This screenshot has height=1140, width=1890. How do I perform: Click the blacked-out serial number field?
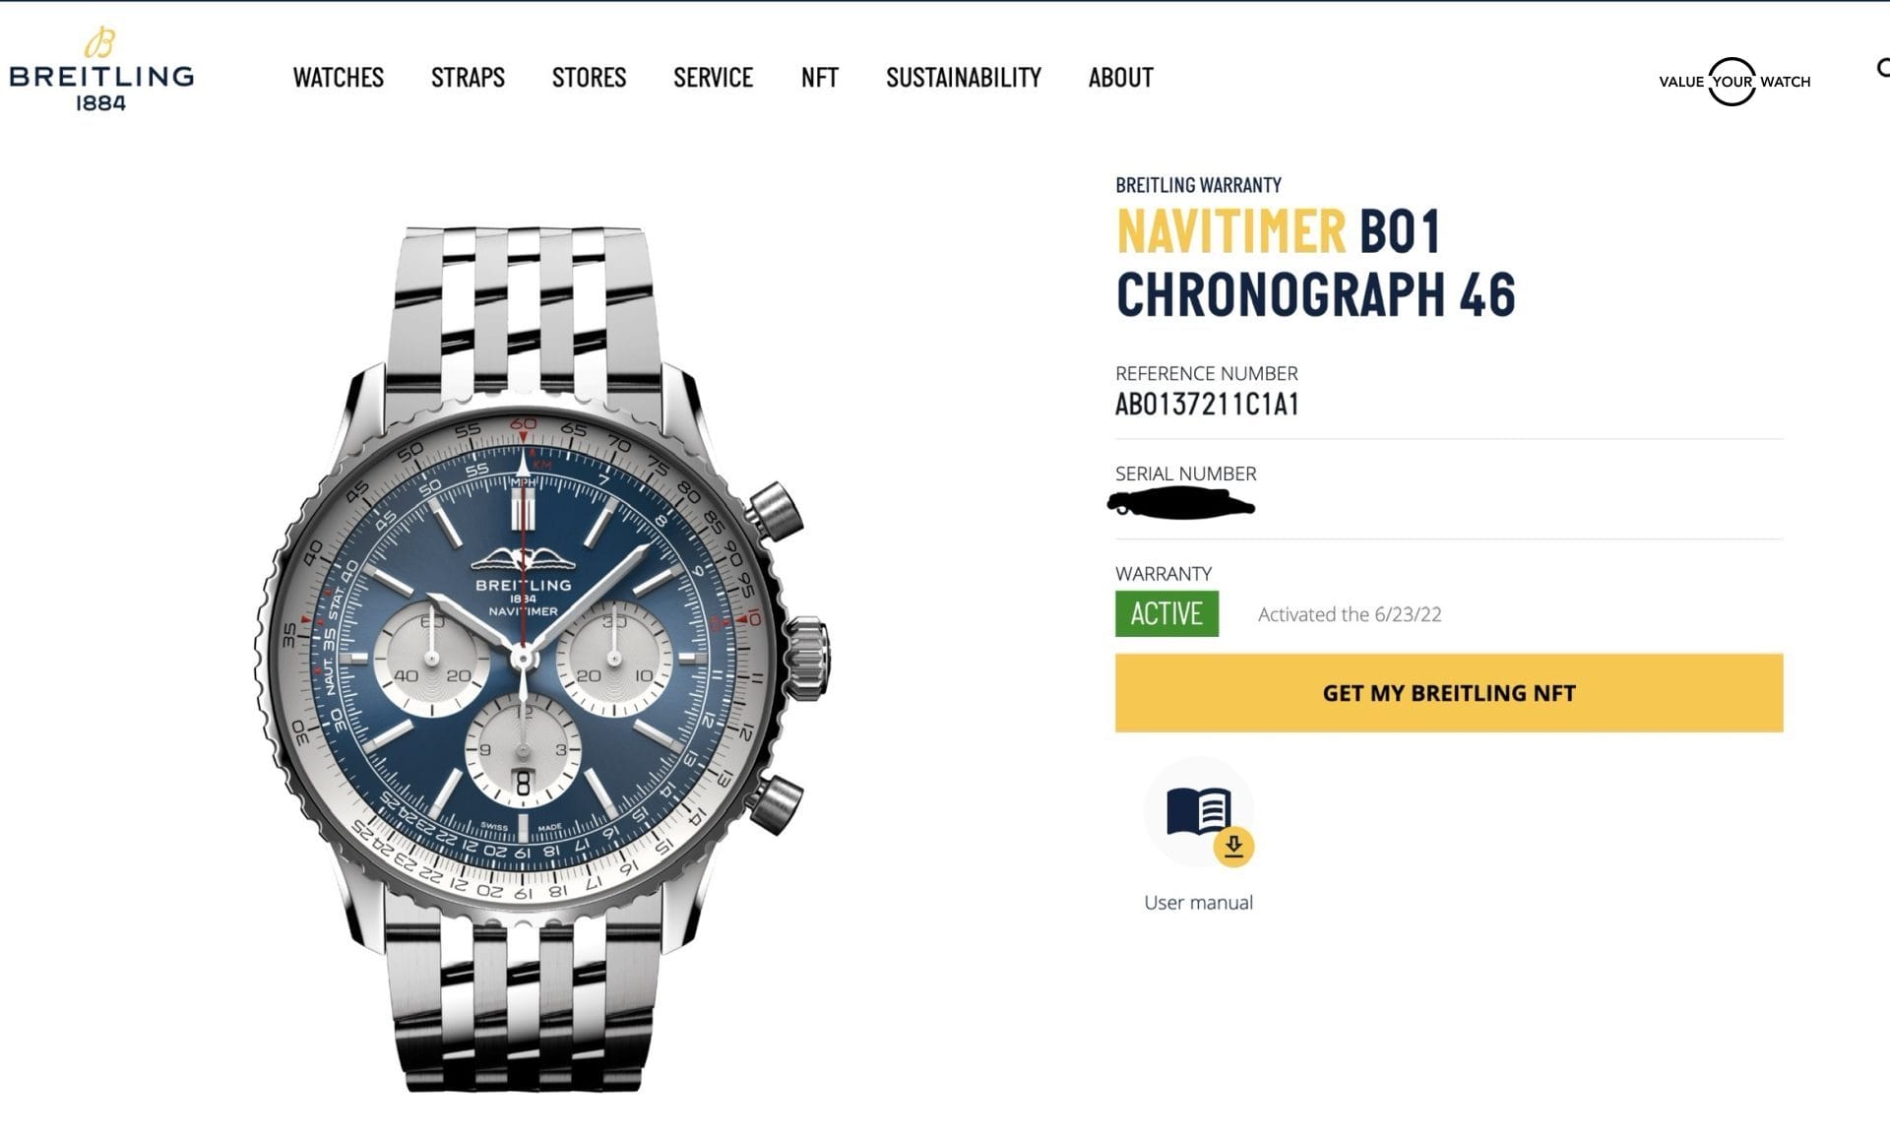[1180, 506]
